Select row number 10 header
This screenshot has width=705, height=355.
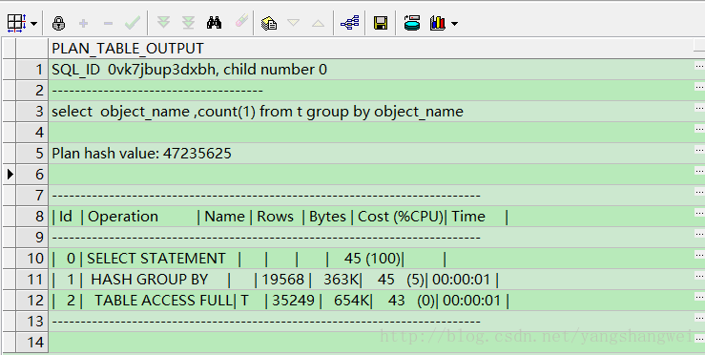[x=31, y=258]
